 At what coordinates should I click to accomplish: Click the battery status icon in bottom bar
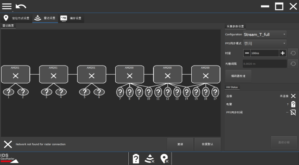click(x=136, y=159)
